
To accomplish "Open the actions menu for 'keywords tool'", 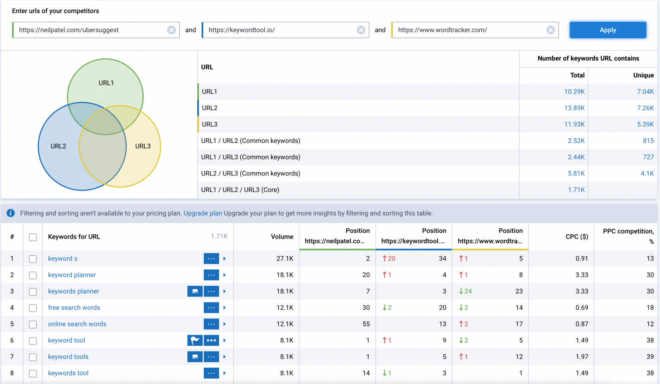I will [x=211, y=373].
